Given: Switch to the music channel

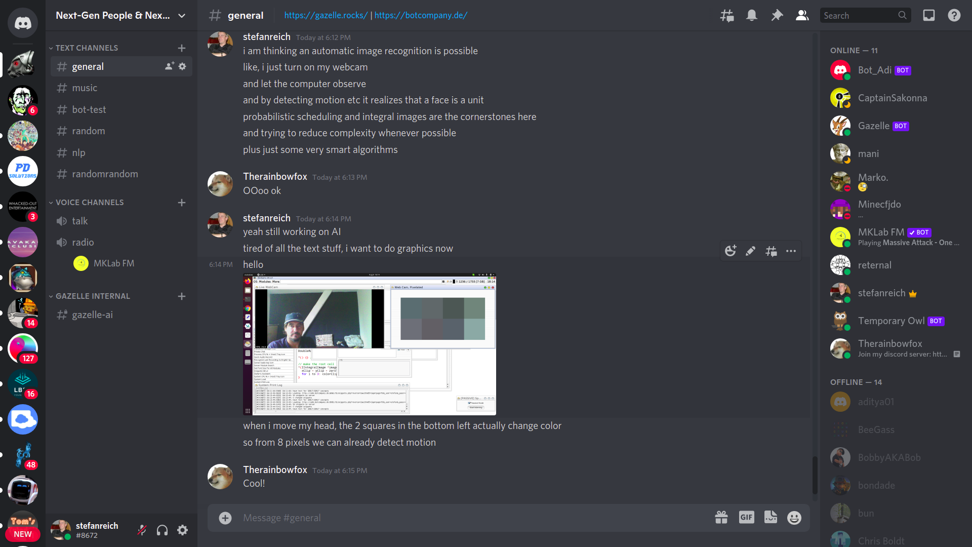Looking at the screenshot, I should (x=121, y=88).
